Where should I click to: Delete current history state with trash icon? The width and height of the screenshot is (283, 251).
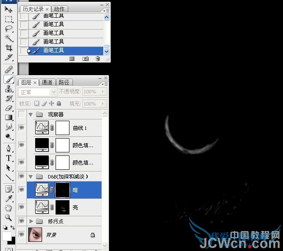click(98, 59)
